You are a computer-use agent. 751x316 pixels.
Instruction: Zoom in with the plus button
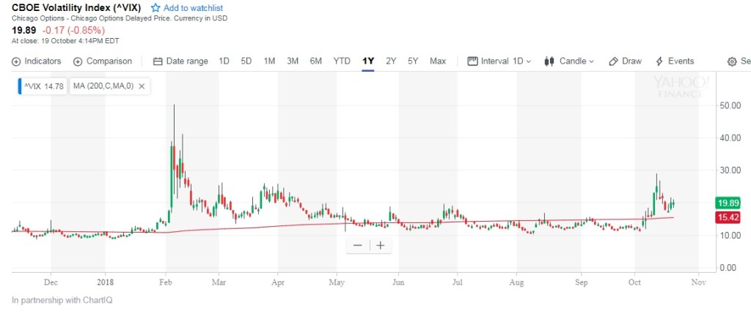pyautogui.click(x=381, y=245)
